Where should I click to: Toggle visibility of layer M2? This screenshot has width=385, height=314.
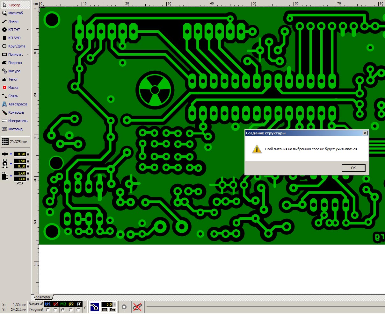63,304
